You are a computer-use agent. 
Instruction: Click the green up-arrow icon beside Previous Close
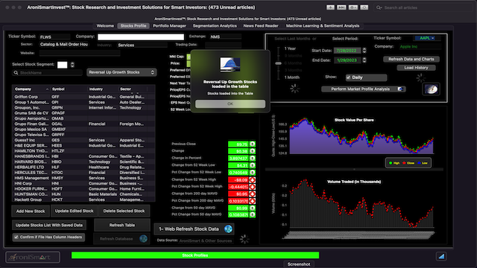click(x=253, y=144)
